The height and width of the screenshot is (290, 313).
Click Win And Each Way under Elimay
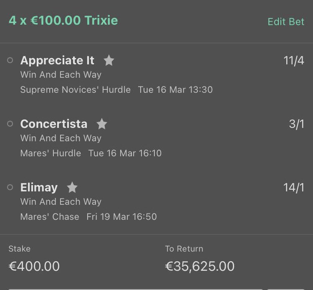tap(61, 202)
